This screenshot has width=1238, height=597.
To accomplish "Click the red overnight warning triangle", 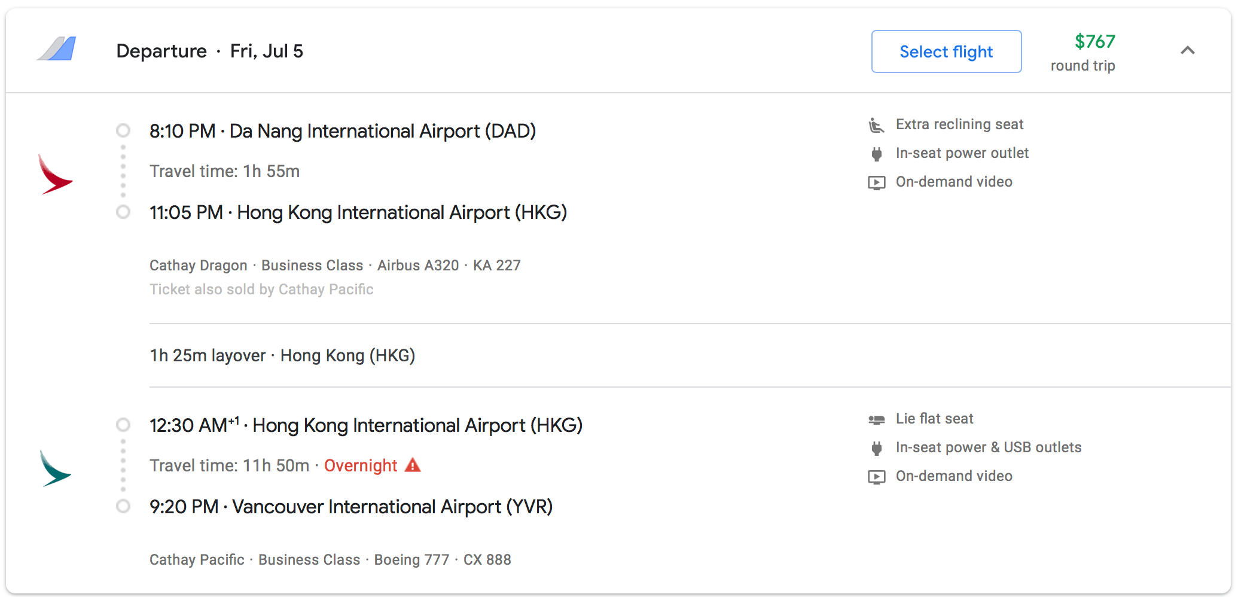I will pos(413,465).
